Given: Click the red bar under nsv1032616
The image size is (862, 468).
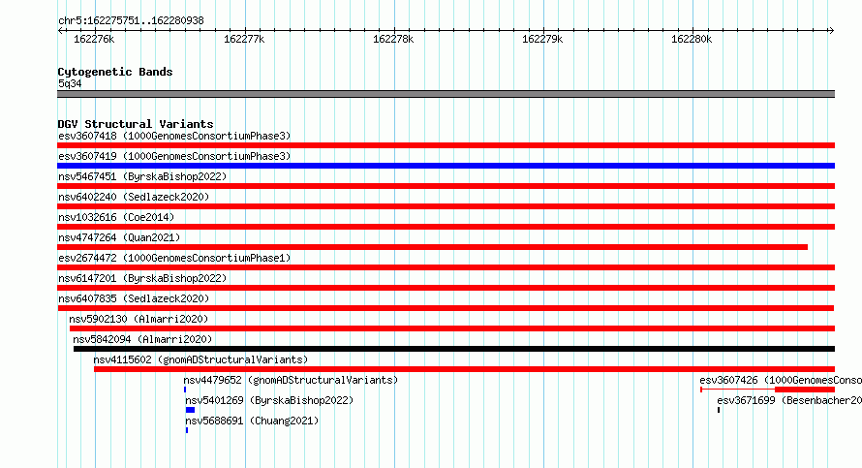Looking at the screenshot, I should coord(446,227).
